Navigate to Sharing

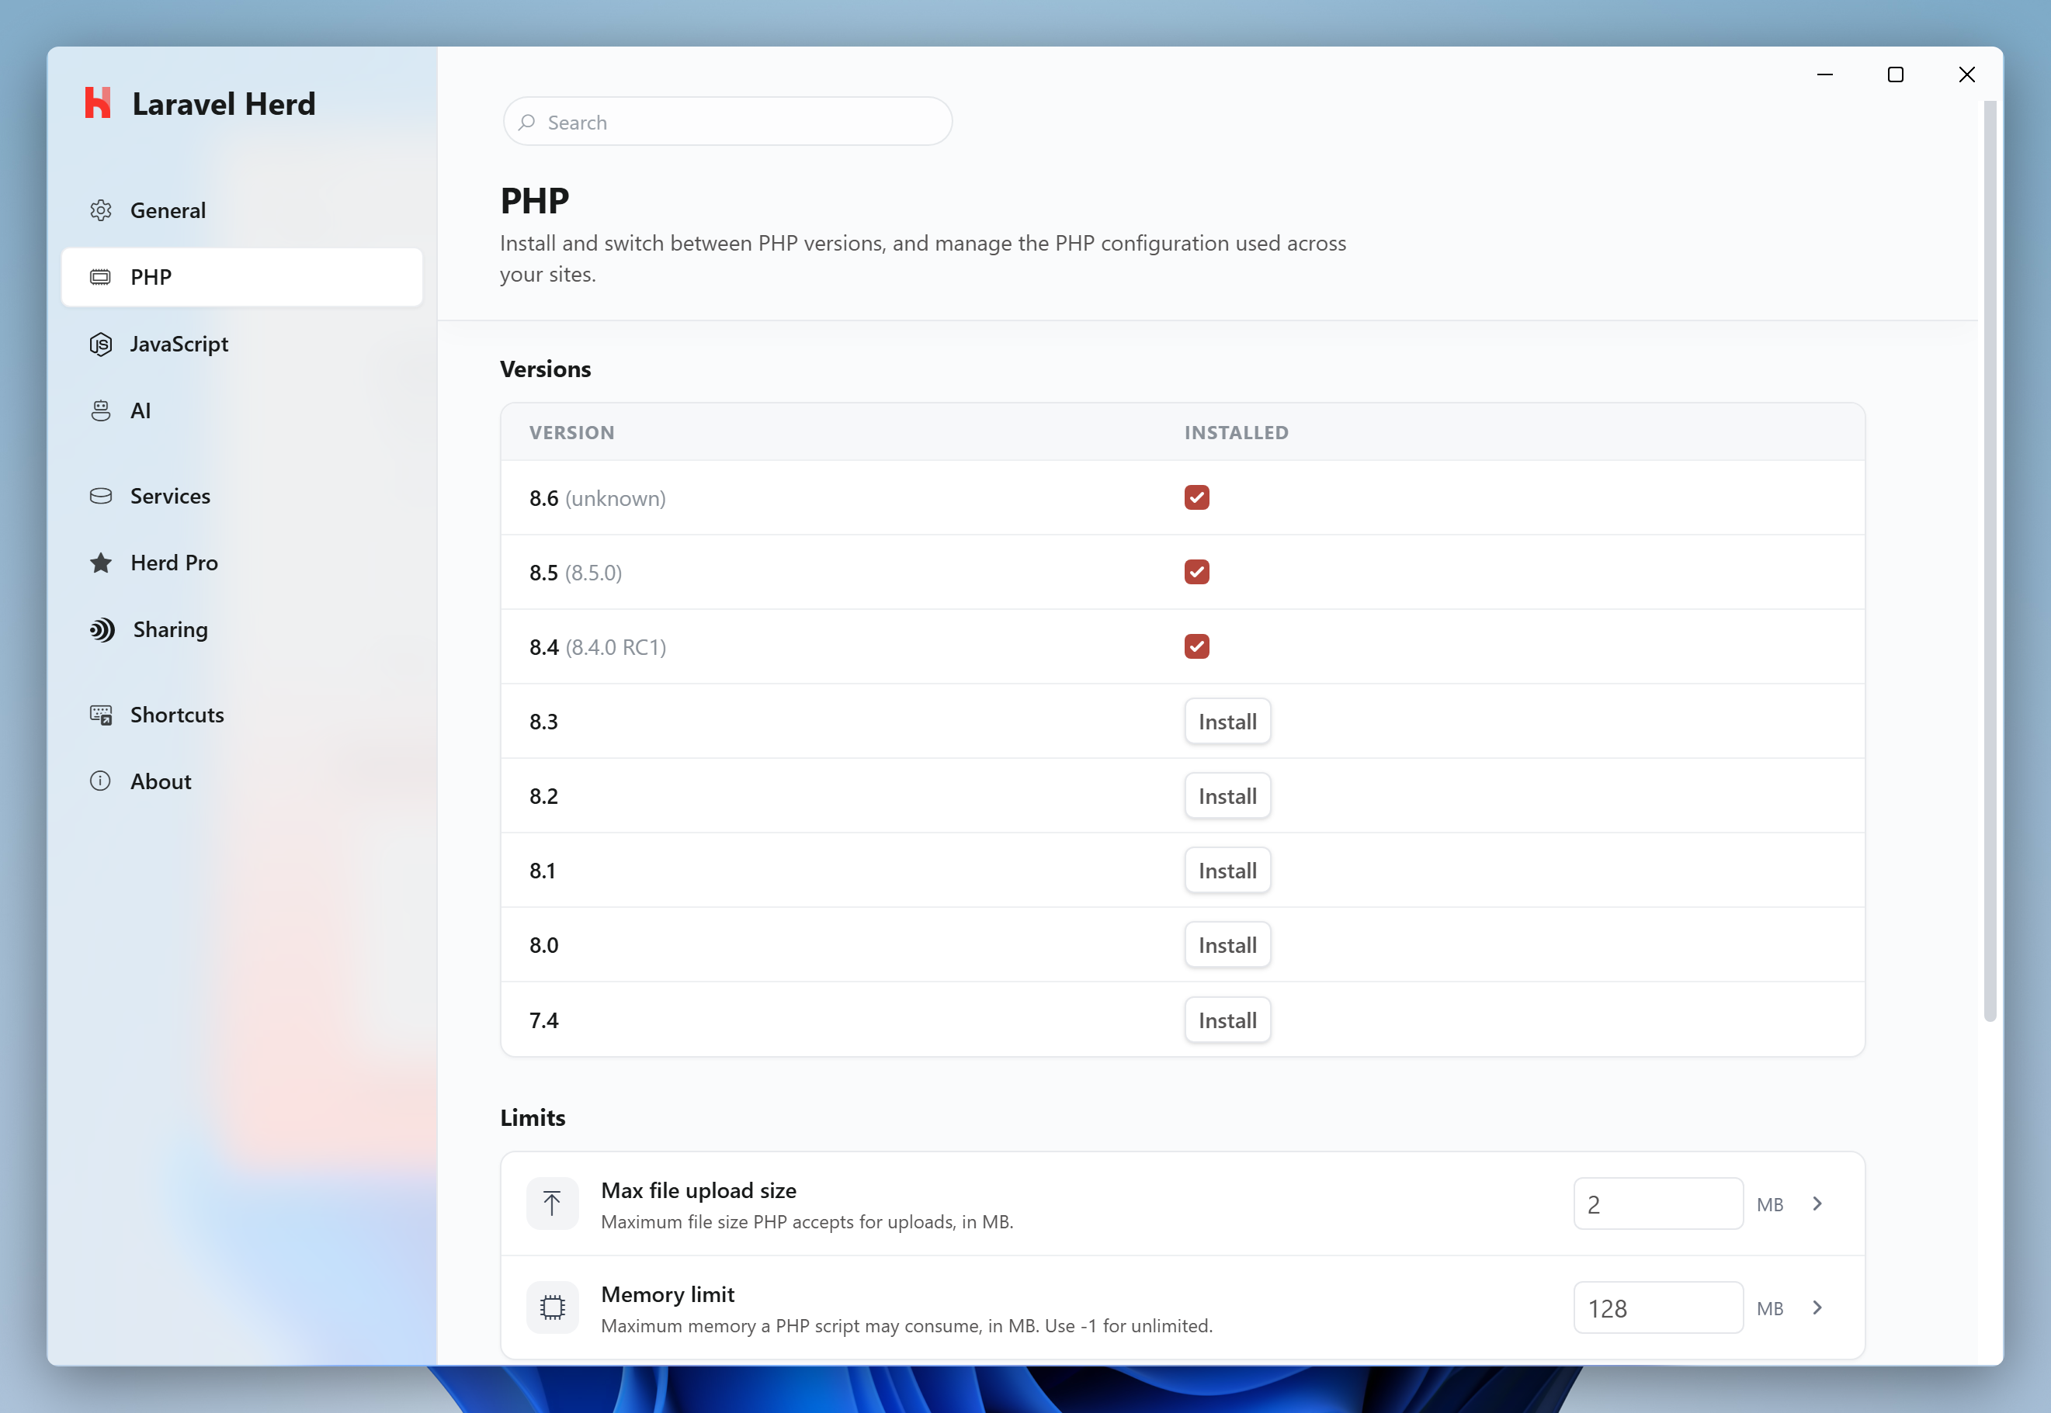point(241,629)
